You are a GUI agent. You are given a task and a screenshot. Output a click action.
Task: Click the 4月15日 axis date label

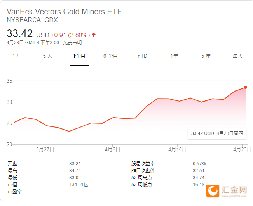pyautogui.click(x=177, y=149)
